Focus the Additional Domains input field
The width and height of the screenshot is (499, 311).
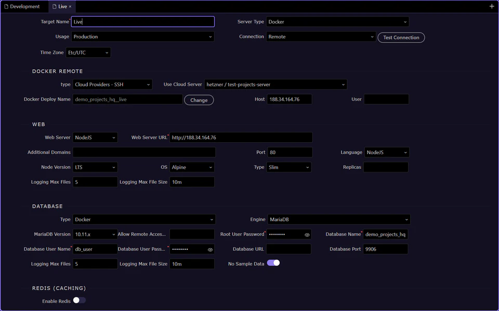click(x=144, y=152)
